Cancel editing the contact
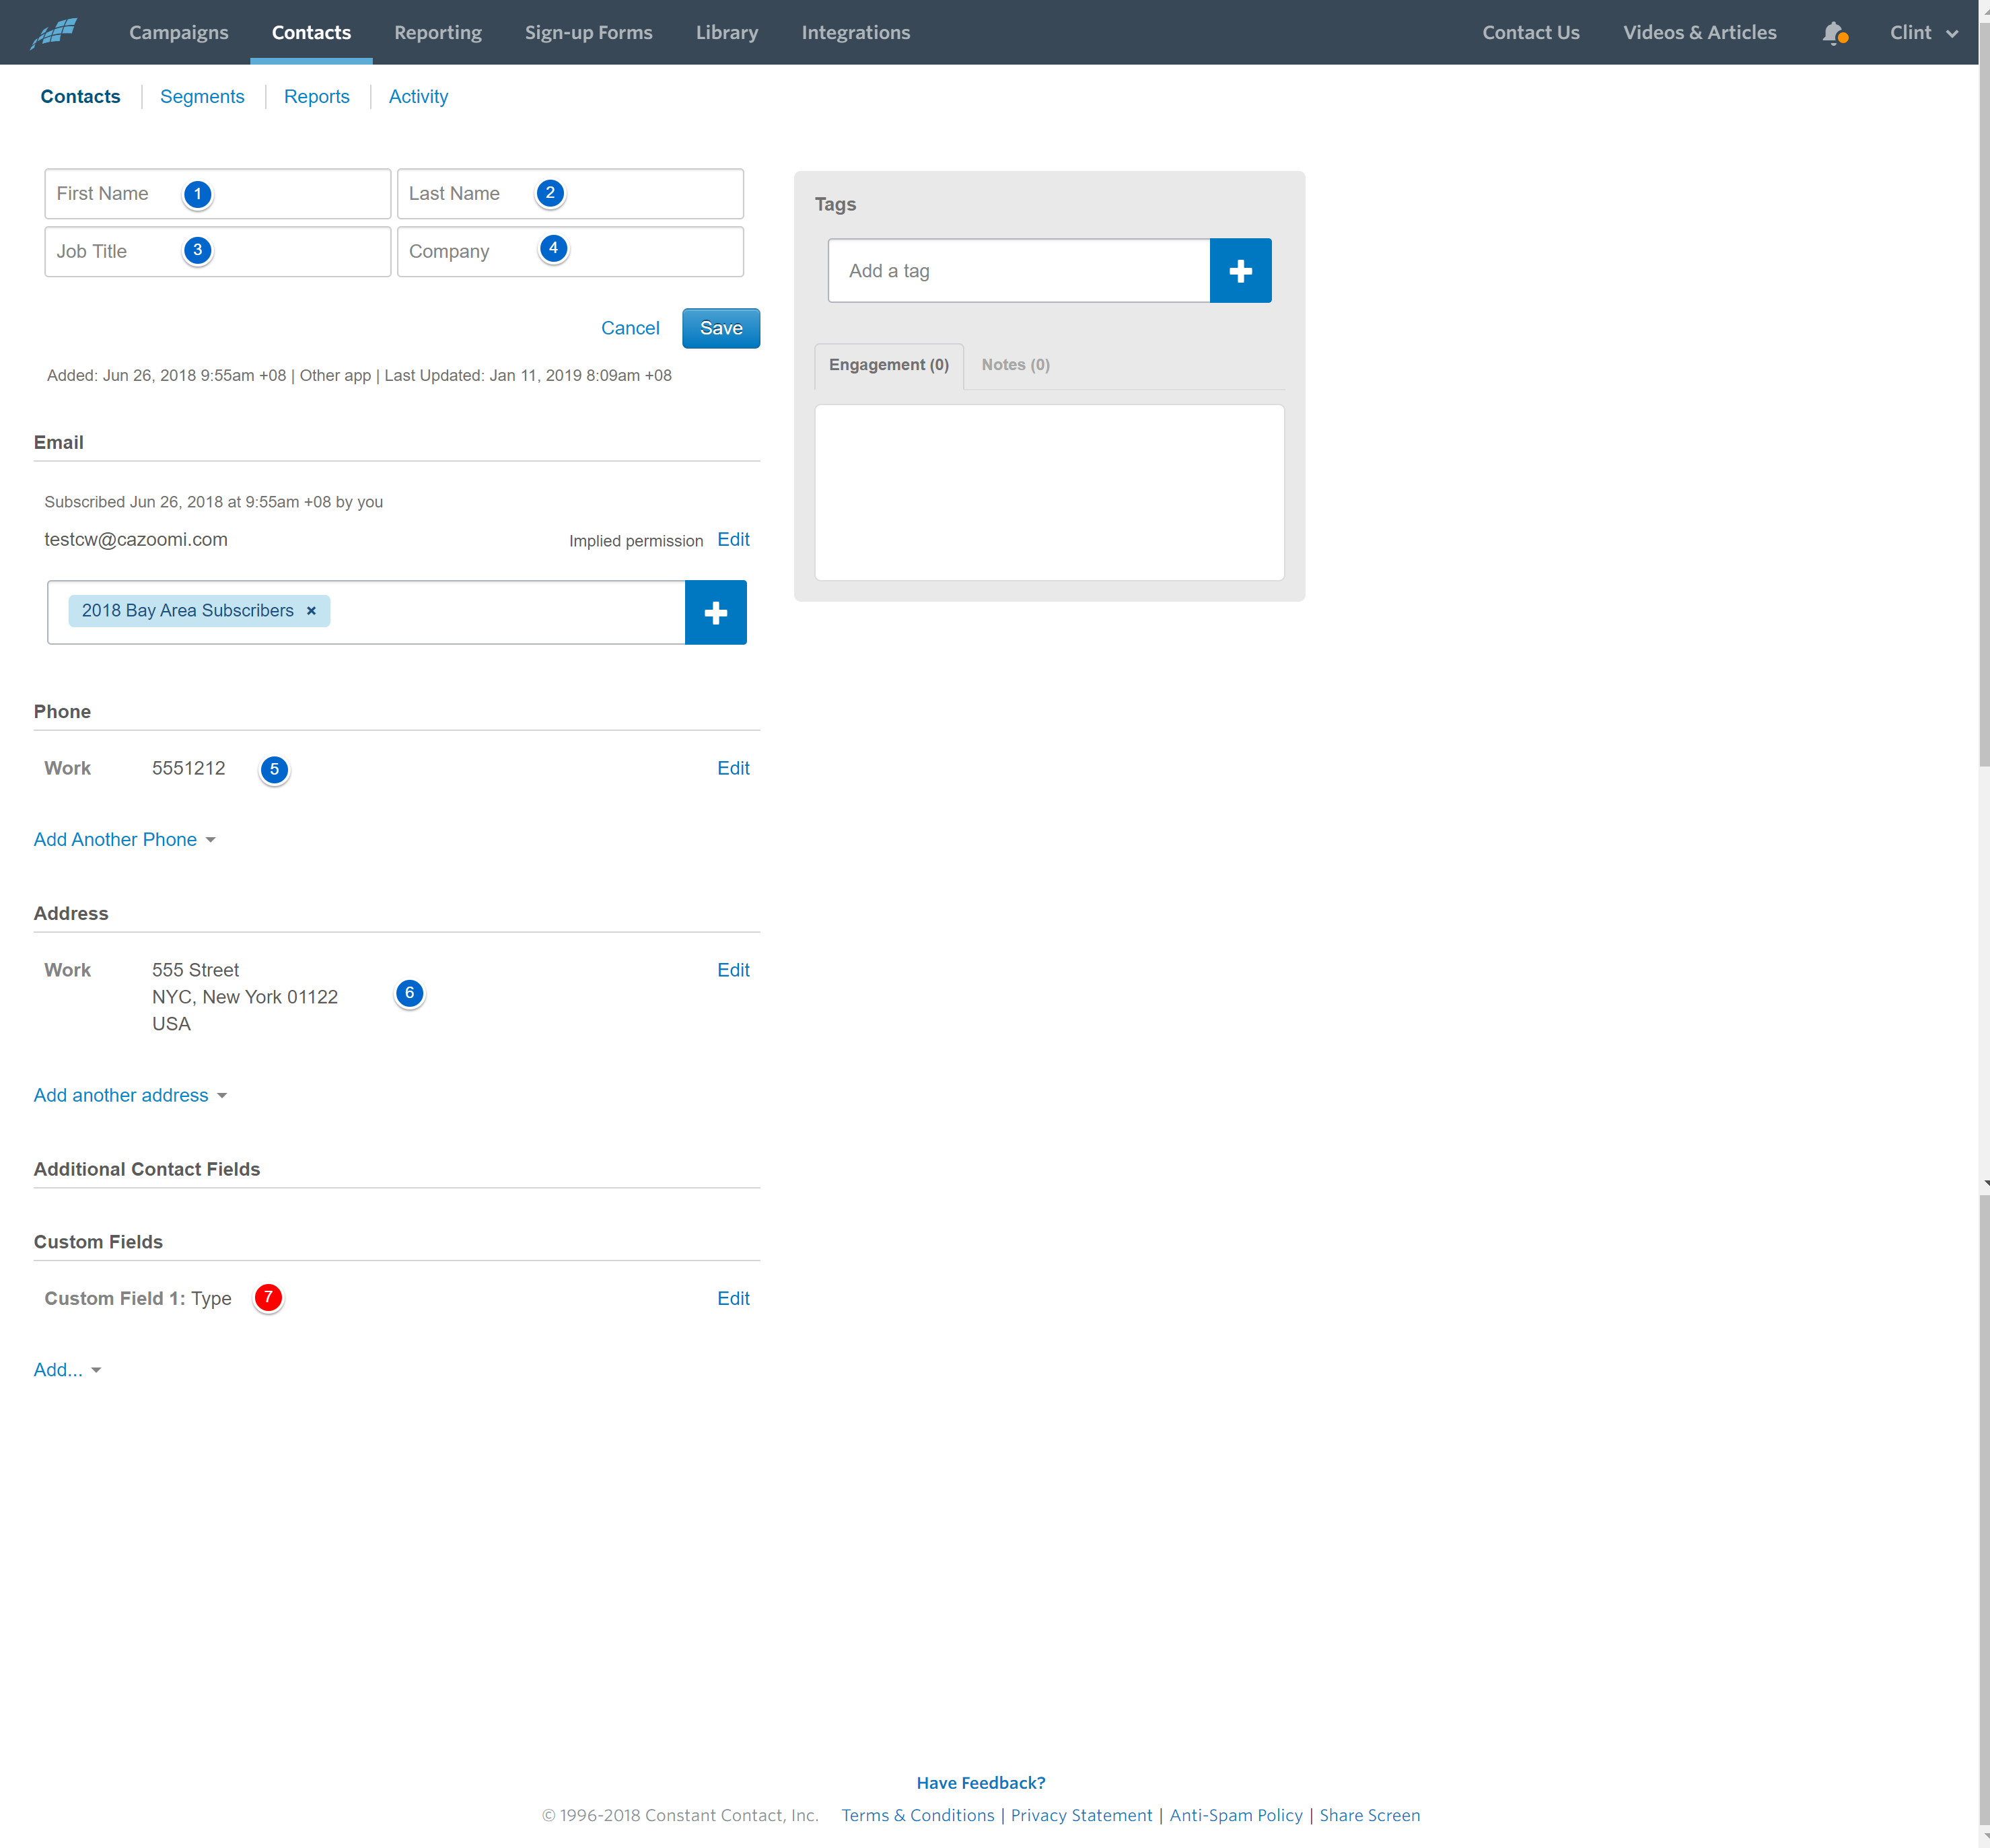The image size is (1990, 1848). [630, 328]
